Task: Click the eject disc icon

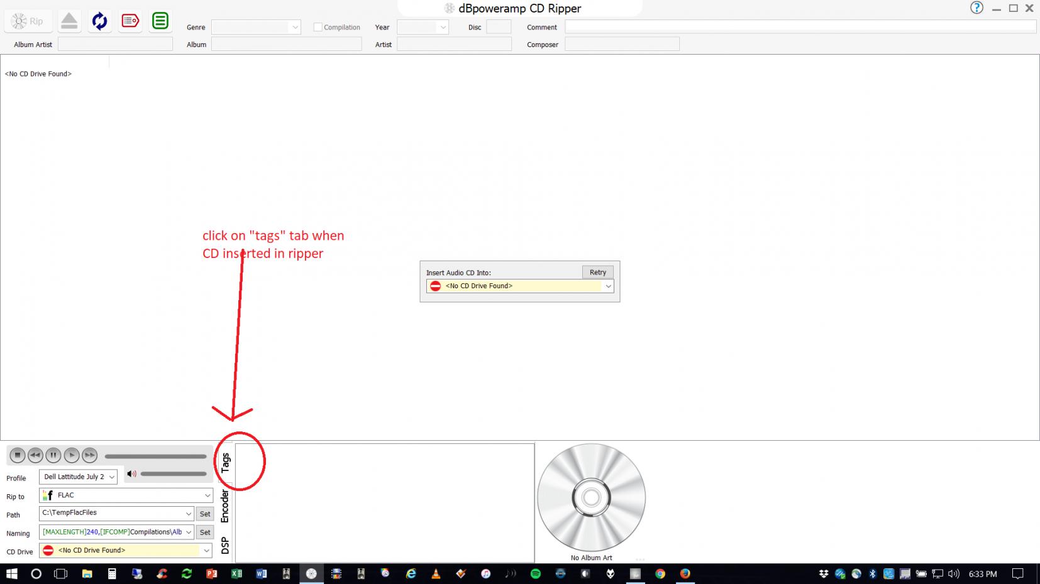Action: (69, 21)
